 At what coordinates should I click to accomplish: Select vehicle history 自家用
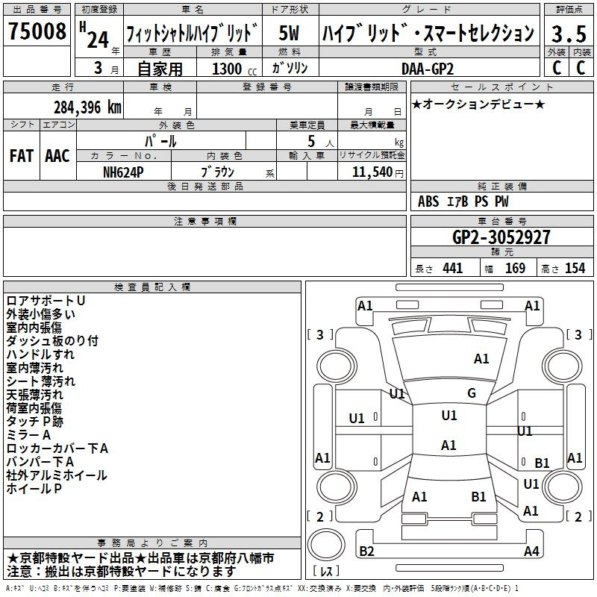[160, 69]
